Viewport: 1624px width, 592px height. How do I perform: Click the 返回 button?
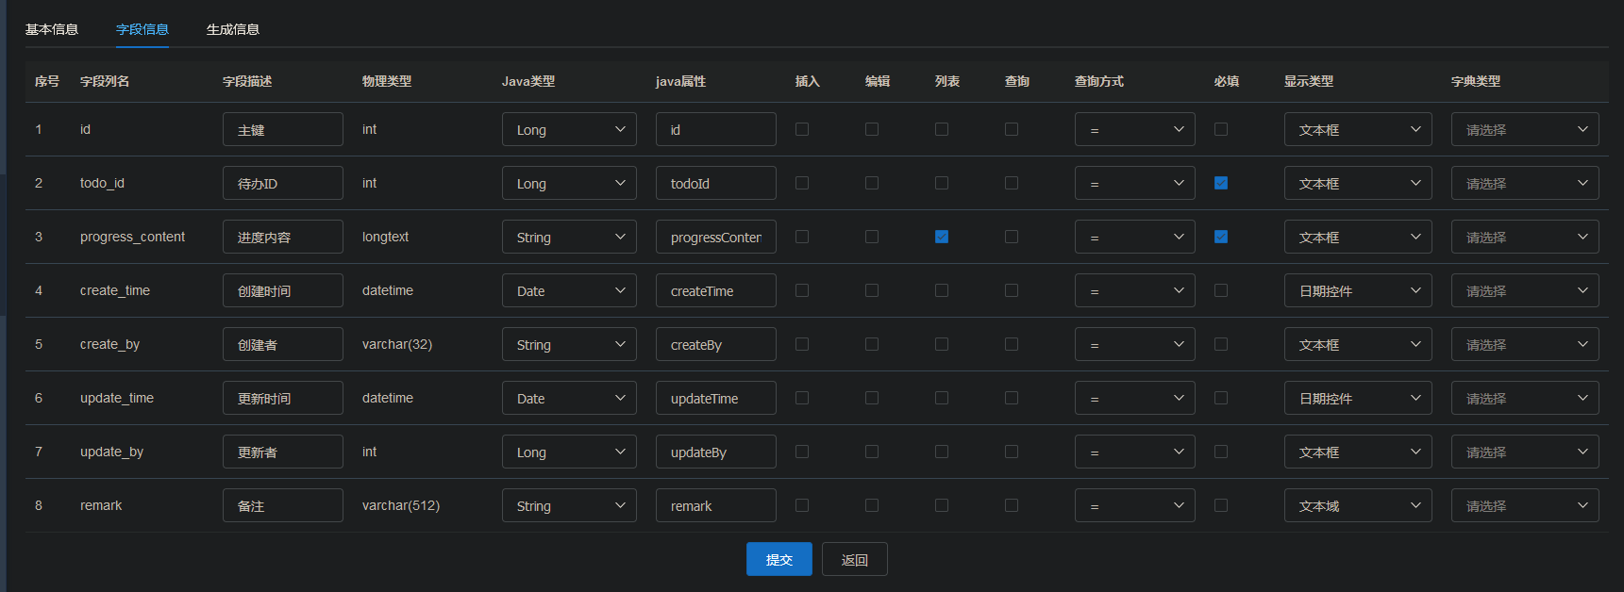click(854, 559)
